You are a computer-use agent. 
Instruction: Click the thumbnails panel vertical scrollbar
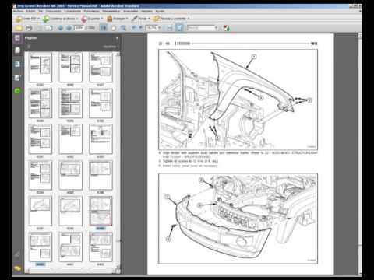click(118, 159)
